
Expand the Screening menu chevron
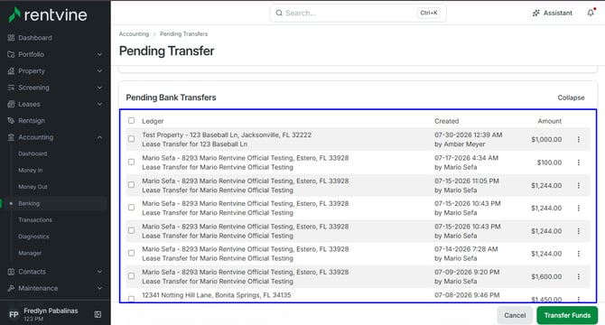(x=99, y=88)
